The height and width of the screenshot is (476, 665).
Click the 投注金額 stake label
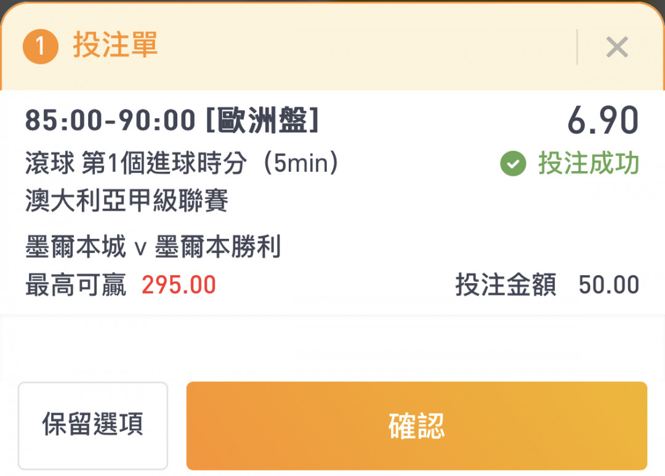(506, 284)
